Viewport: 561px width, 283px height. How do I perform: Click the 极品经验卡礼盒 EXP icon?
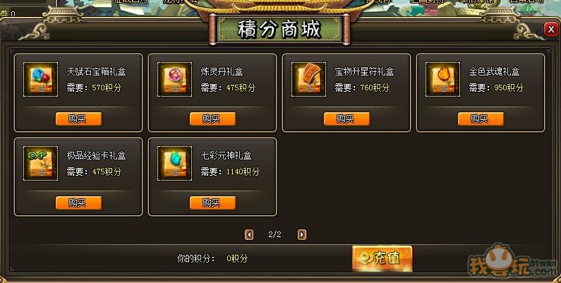point(40,164)
